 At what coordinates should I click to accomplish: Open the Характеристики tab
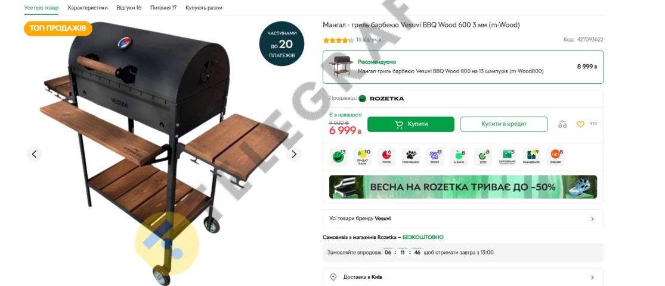87,8
